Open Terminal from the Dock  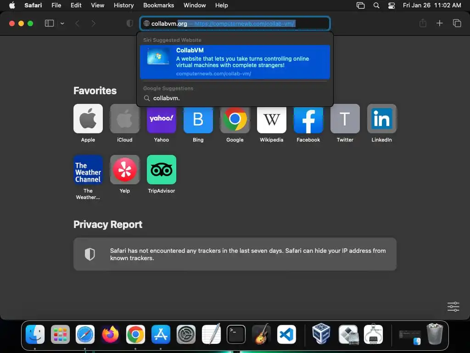(236, 334)
